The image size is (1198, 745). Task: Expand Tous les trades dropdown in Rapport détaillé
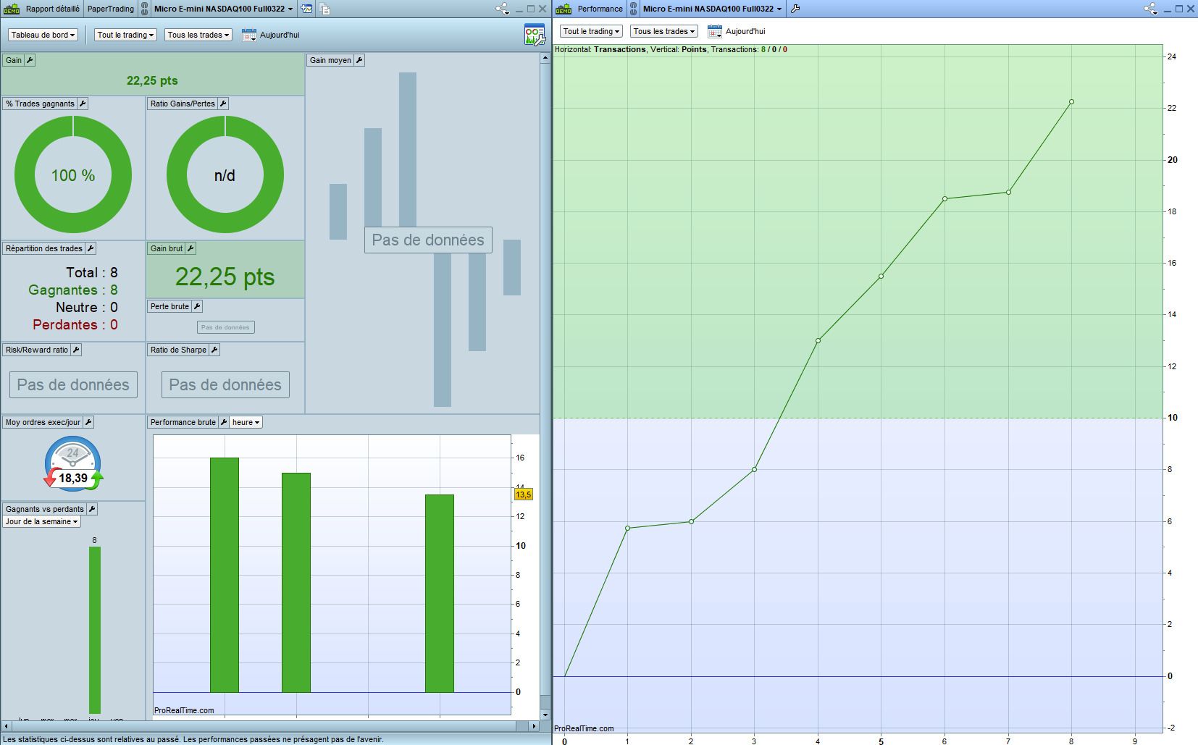click(x=198, y=35)
